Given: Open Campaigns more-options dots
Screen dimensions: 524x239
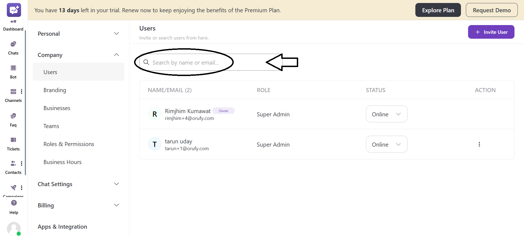Looking at the screenshot, I should [22, 187].
